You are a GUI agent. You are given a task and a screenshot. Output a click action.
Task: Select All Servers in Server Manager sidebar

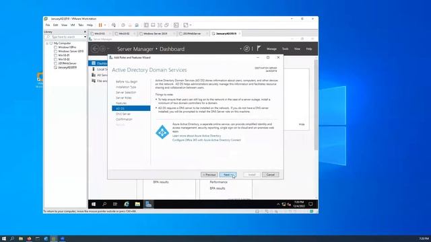(x=98, y=75)
